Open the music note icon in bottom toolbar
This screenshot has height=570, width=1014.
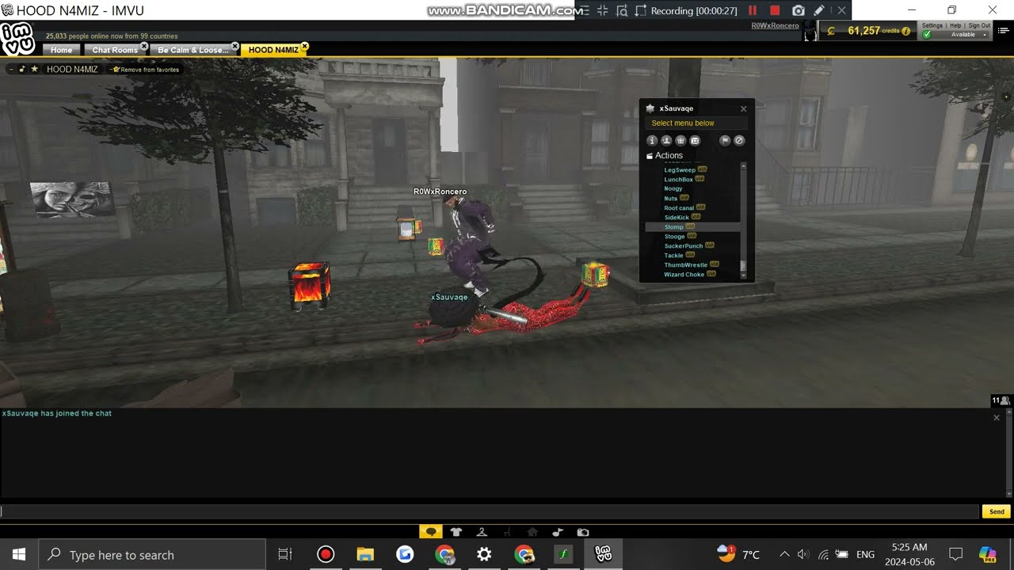[x=558, y=532]
